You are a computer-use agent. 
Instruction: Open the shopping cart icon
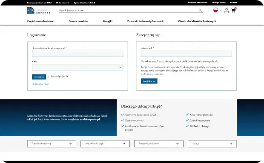click(x=233, y=11)
